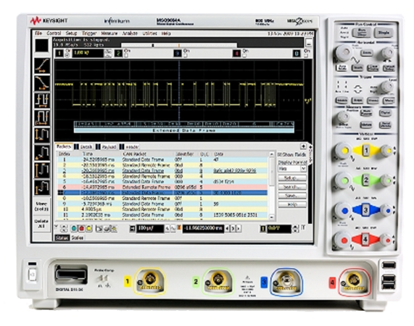This screenshot has height=326, width=414.
Task: Click the Help button below Save
Action: 292,204
